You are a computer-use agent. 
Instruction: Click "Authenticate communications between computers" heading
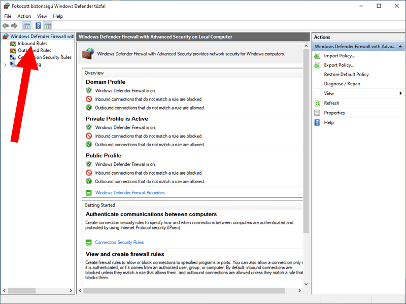151,214
